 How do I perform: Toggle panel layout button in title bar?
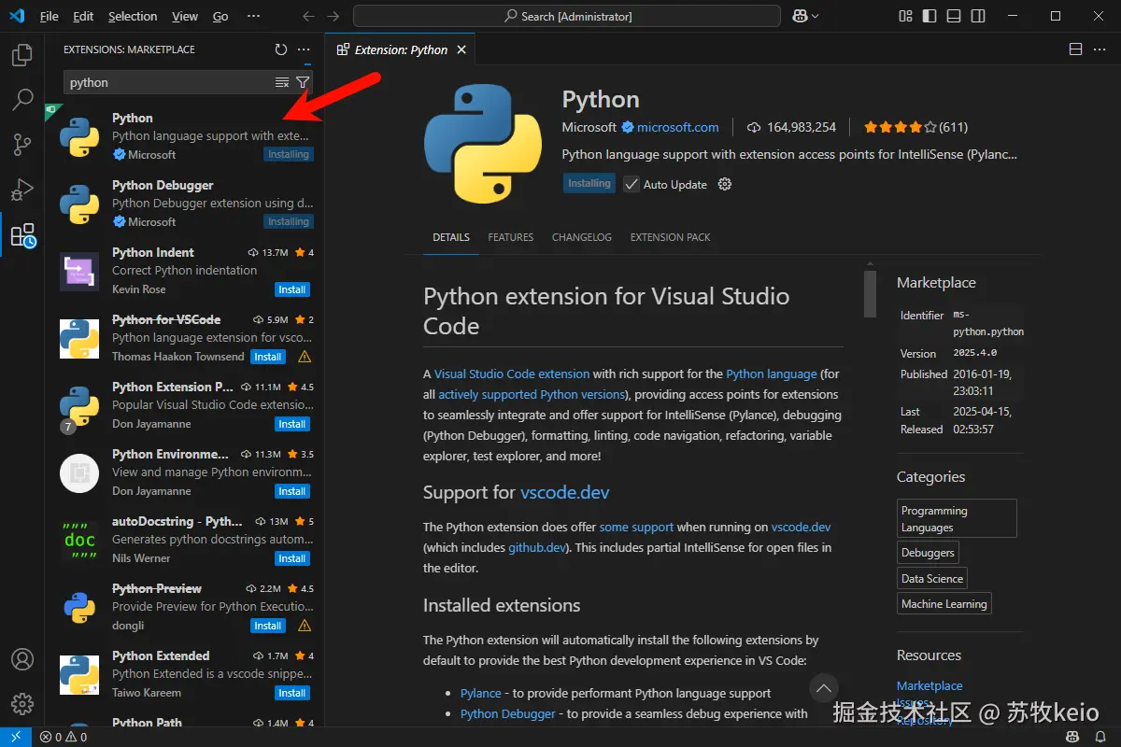pyautogui.click(x=953, y=16)
